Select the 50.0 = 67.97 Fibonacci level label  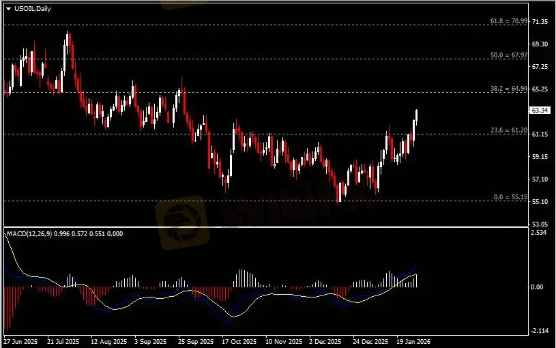point(509,55)
